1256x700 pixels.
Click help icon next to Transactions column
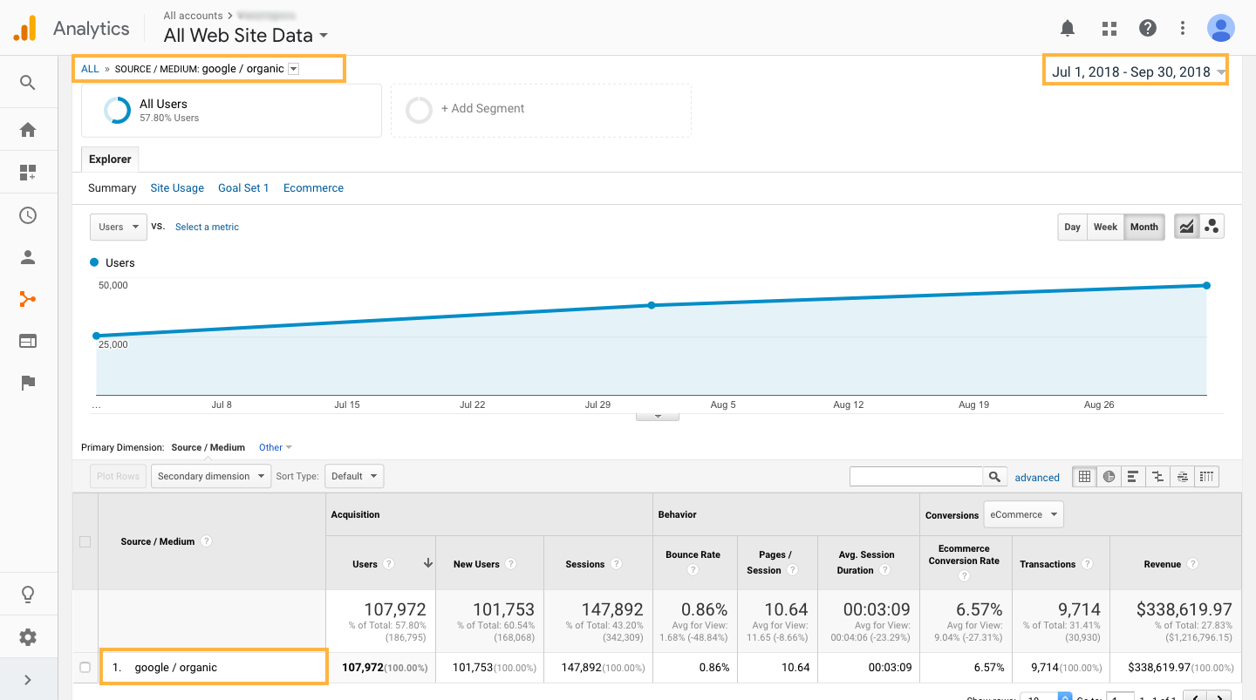pos(1087,564)
